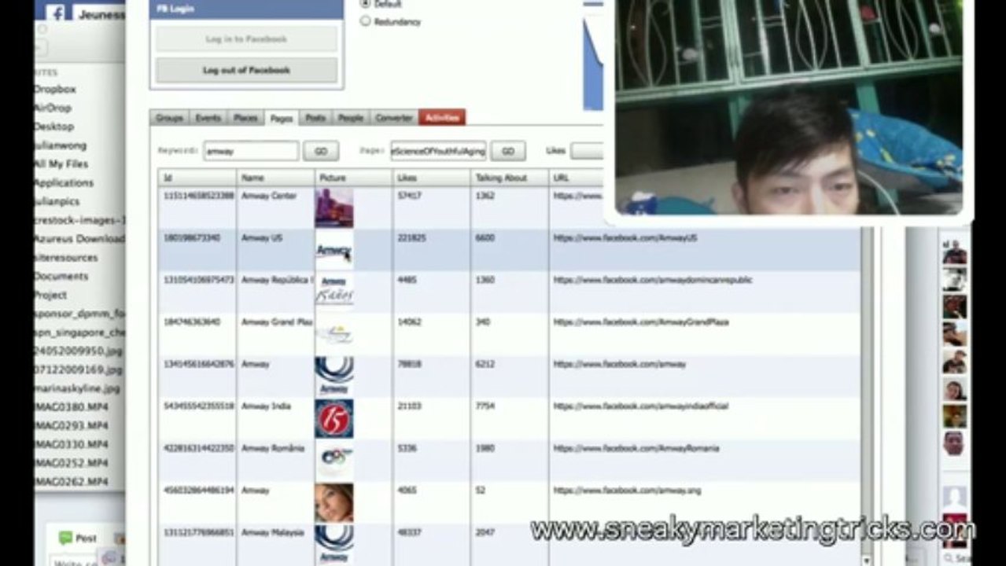Open the red Activities tab
Viewport: 1006px width, 566px height.
coord(442,118)
